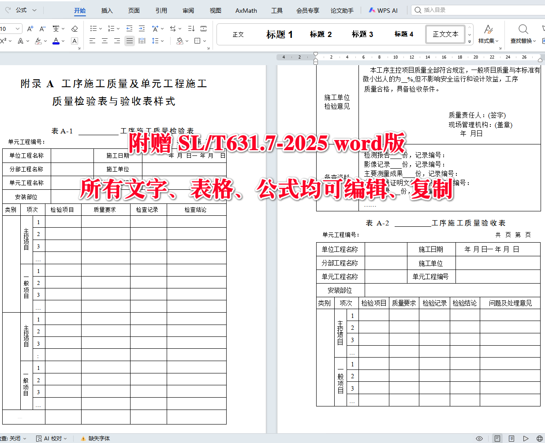Screen dimensions: 545x443
Task: Open the AxMath tab
Action: pyautogui.click(x=246, y=11)
